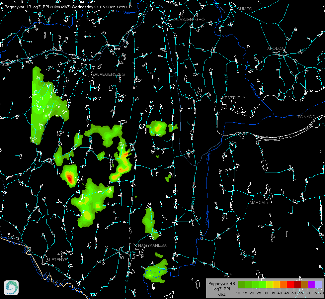Click the swirl logo icon
Viewport: 325px width, 299px height.
11,288
